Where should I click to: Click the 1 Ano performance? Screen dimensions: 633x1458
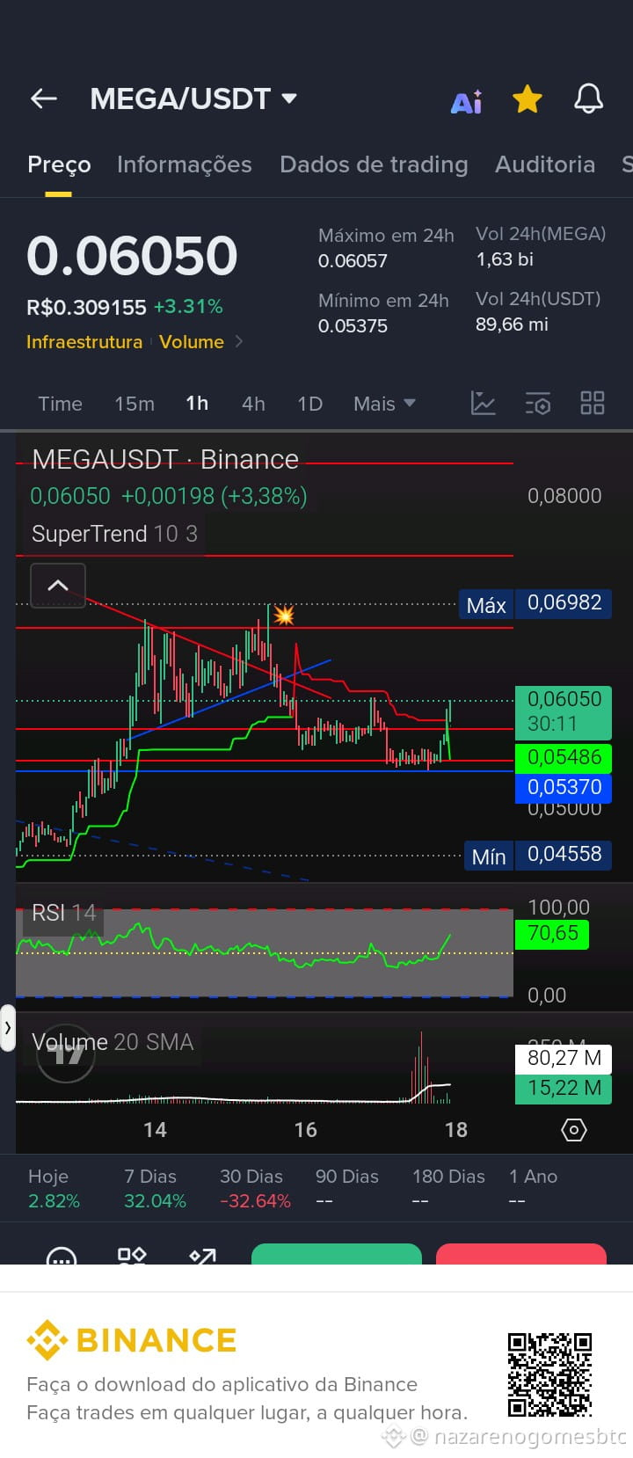(x=534, y=1188)
